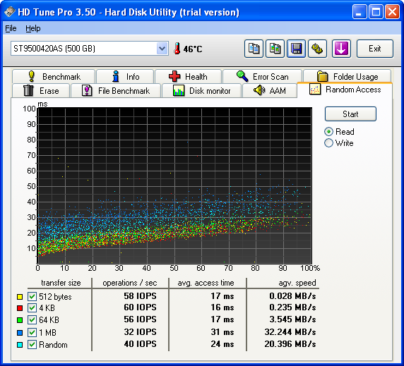This screenshot has width=404, height=366.
Task: Switch to the Disk monitor tab
Action: click(x=202, y=91)
